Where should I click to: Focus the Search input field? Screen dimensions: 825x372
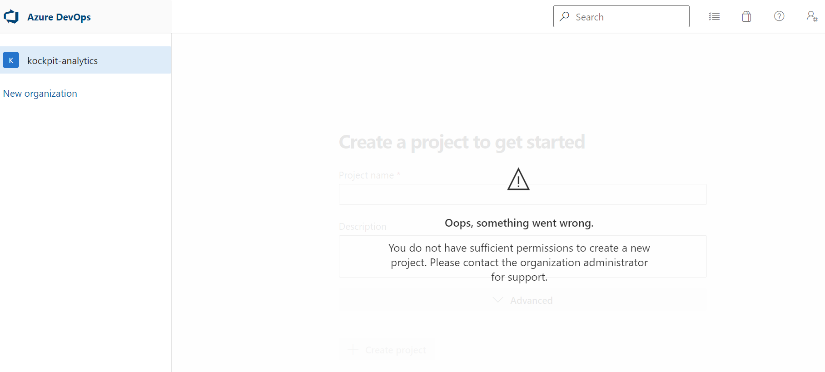click(x=621, y=16)
